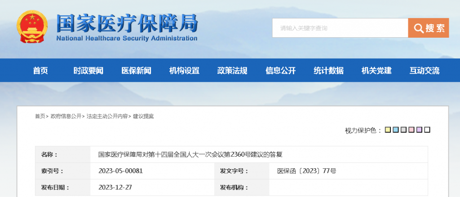
Task: Open the 医保新闻 navigation item
Action: point(137,70)
